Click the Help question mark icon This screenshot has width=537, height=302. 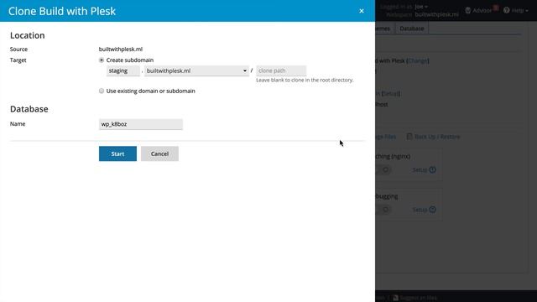[x=507, y=10]
